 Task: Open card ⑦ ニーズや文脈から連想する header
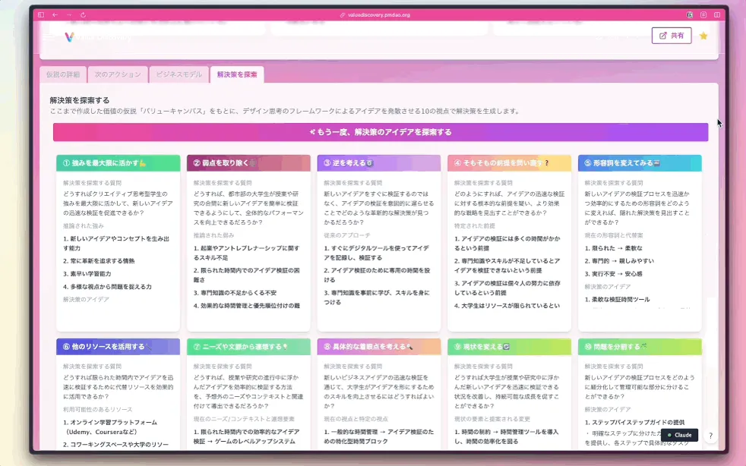click(x=248, y=347)
